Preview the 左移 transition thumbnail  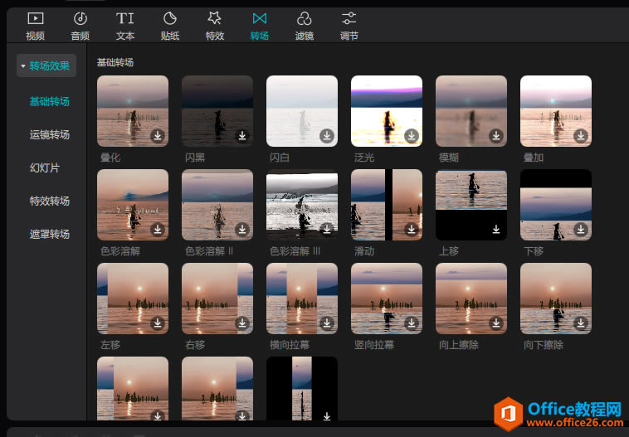[x=133, y=299]
